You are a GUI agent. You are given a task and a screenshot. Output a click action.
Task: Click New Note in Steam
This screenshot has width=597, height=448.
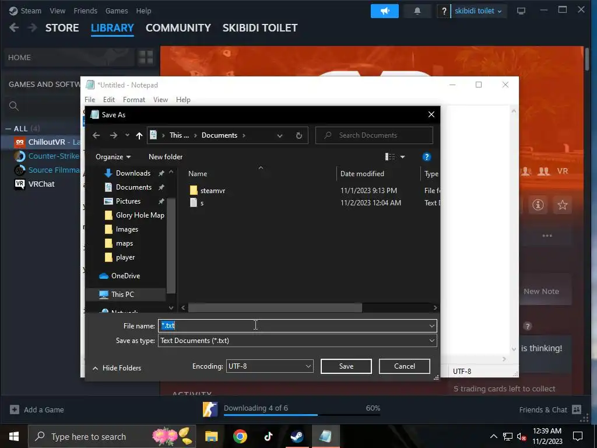(541, 292)
